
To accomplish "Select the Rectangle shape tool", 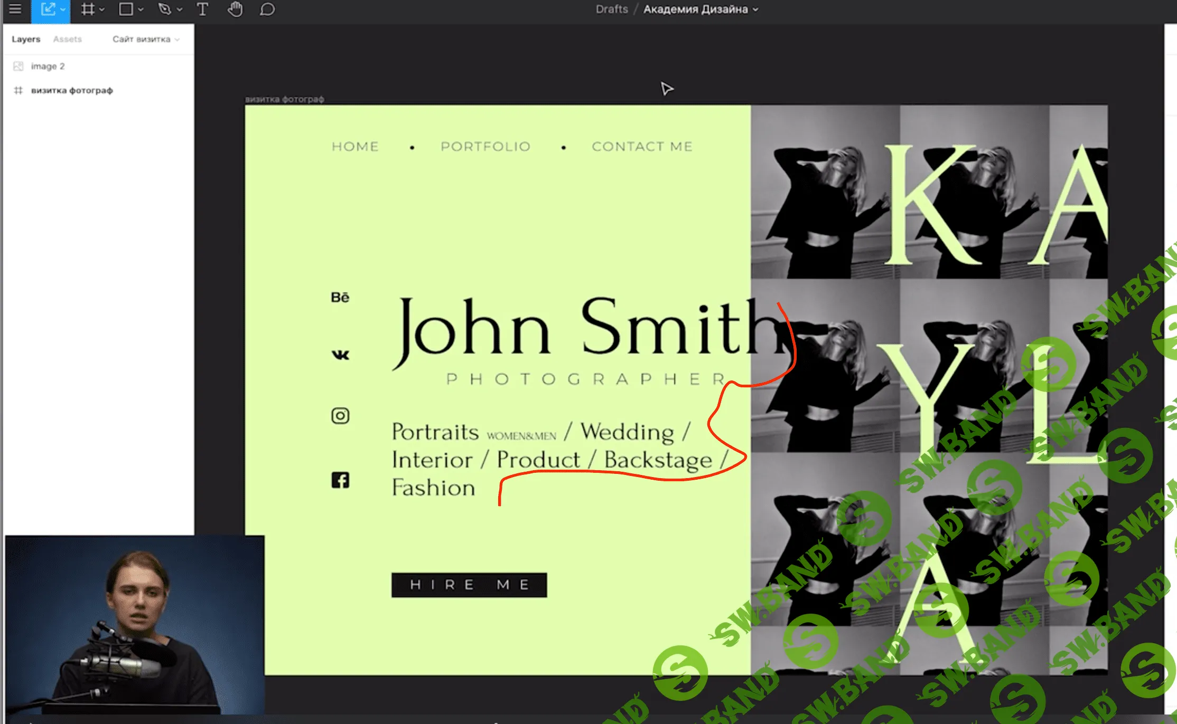I will (126, 9).
